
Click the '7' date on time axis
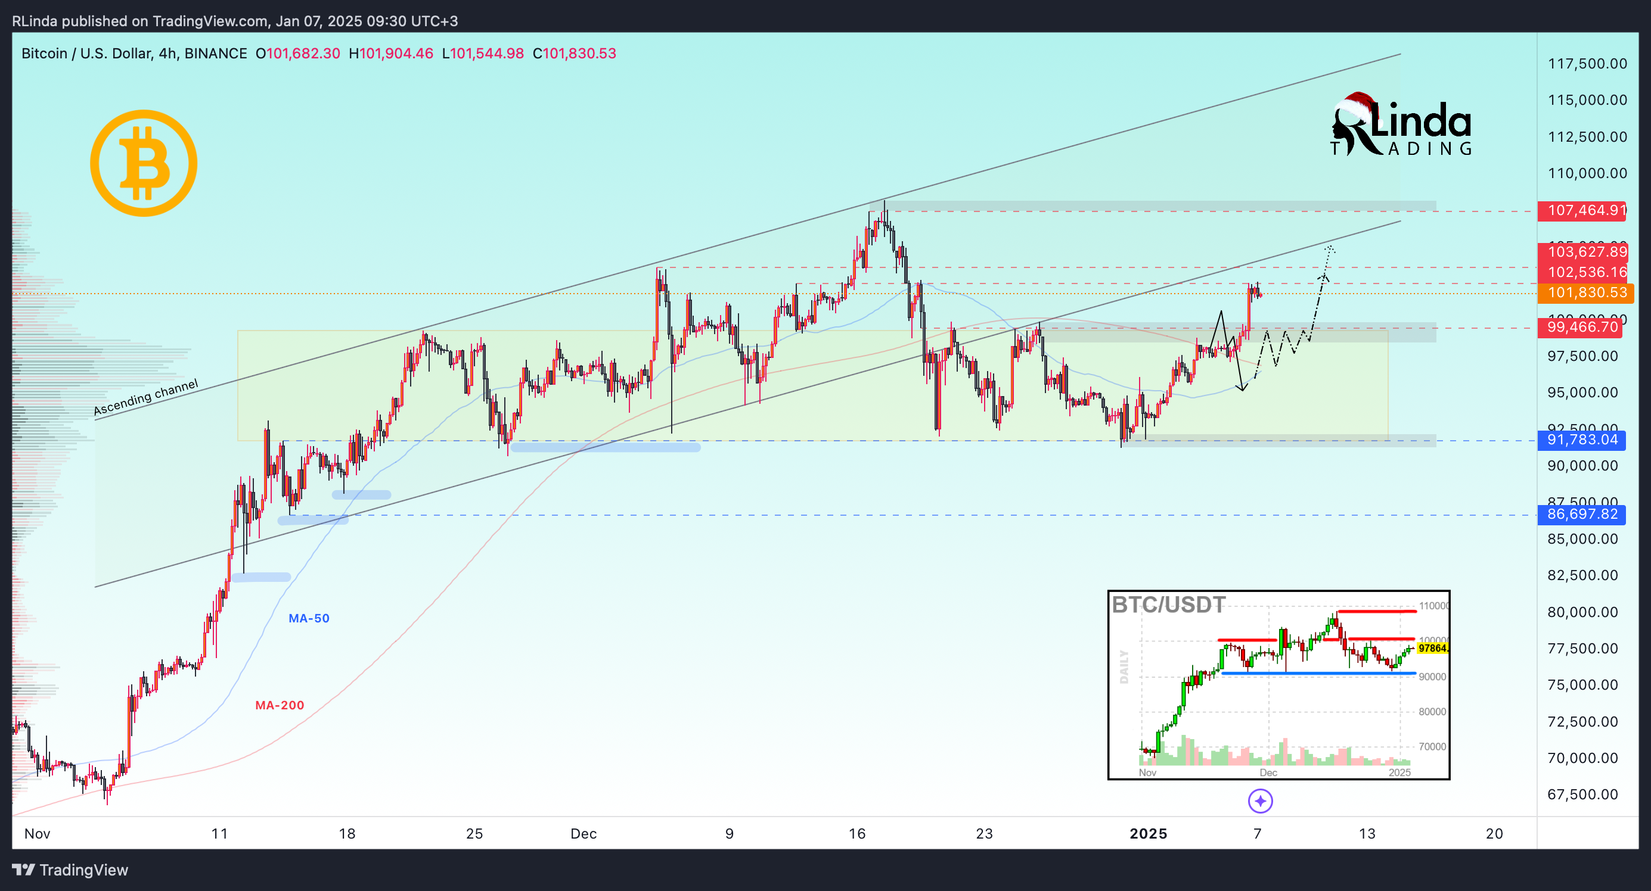pyautogui.click(x=1258, y=833)
